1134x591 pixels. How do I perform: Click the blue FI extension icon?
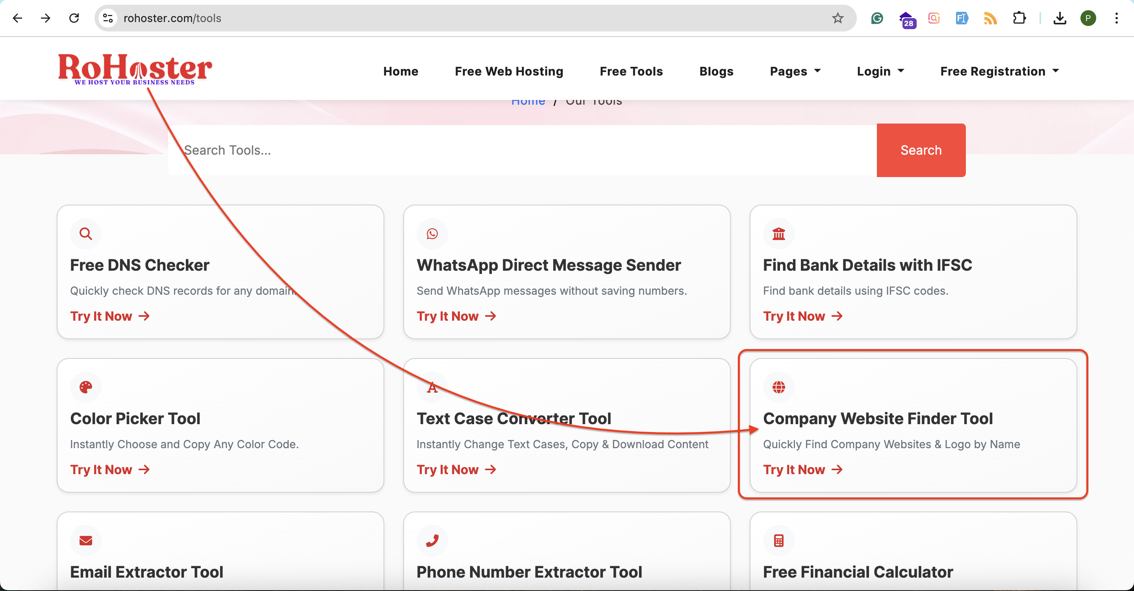962,18
